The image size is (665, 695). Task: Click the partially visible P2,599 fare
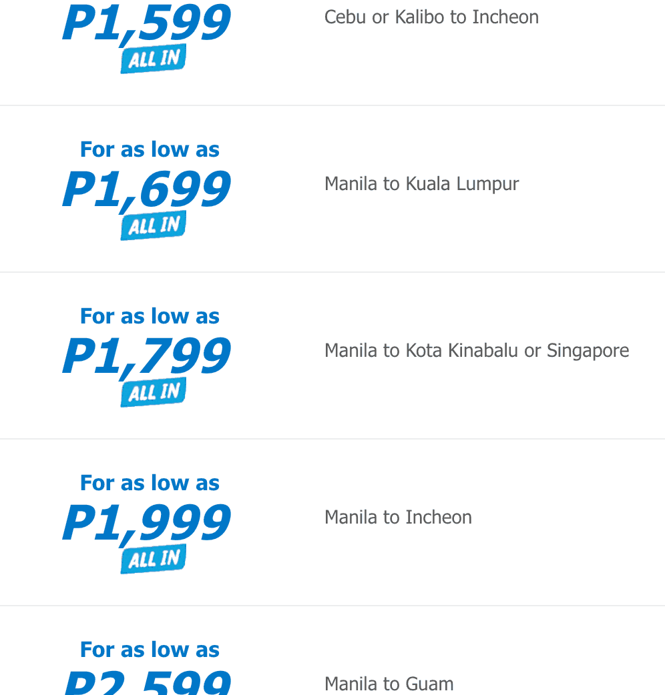(x=147, y=683)
